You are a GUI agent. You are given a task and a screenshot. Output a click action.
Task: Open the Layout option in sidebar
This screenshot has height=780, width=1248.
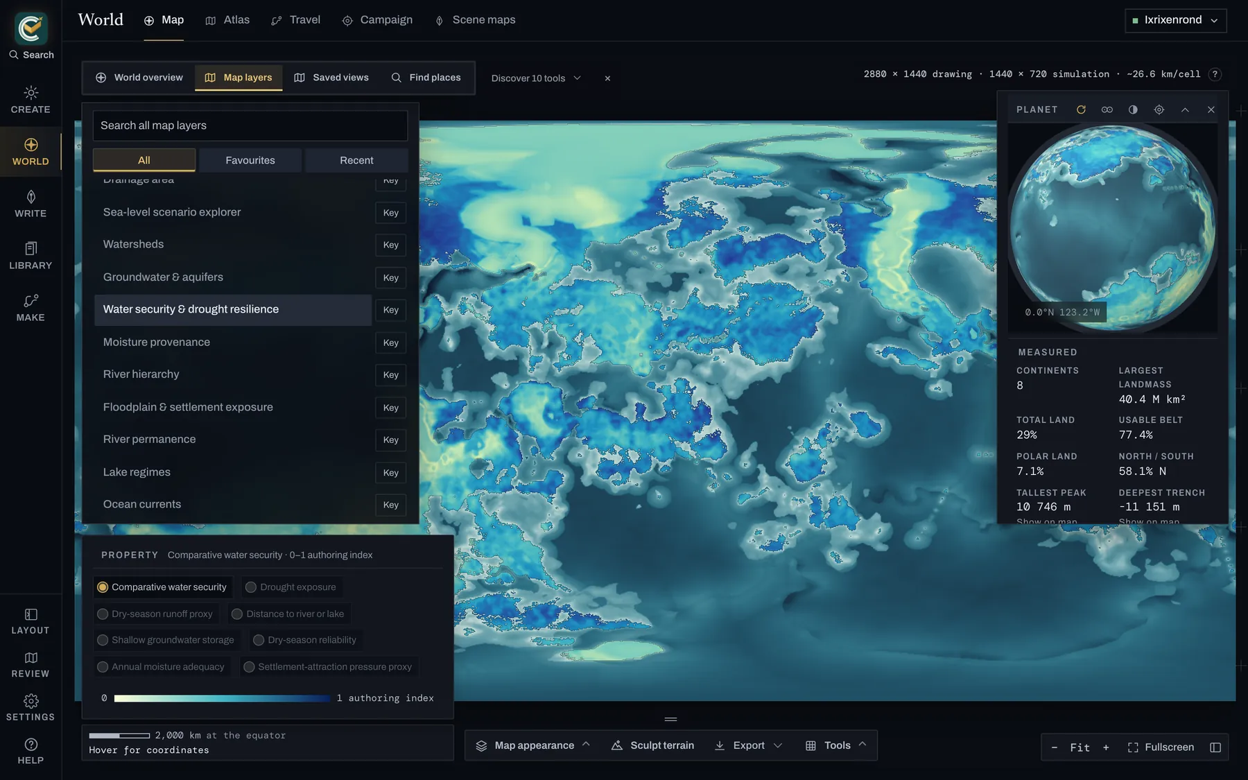pos(31,621)
